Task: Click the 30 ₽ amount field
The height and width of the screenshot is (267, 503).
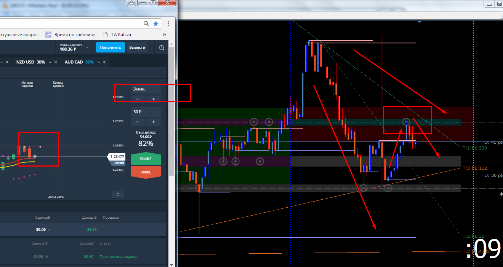Action: tap(146, 112)
